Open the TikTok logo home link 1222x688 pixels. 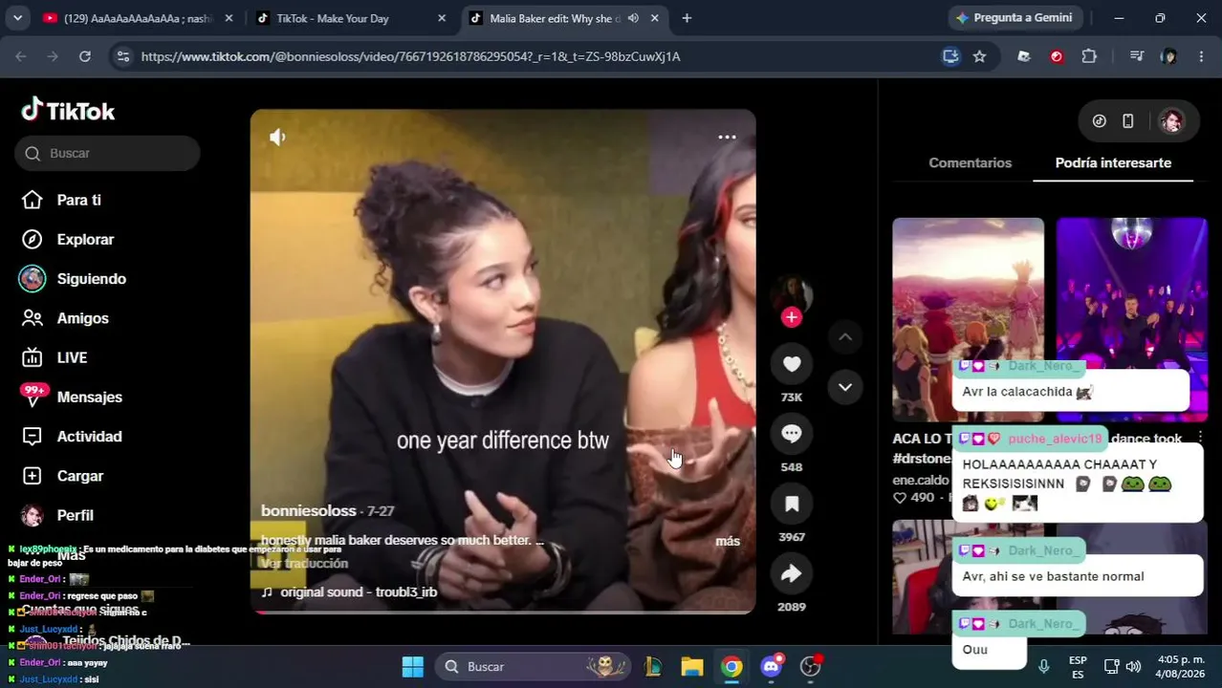tap(68, 111)
